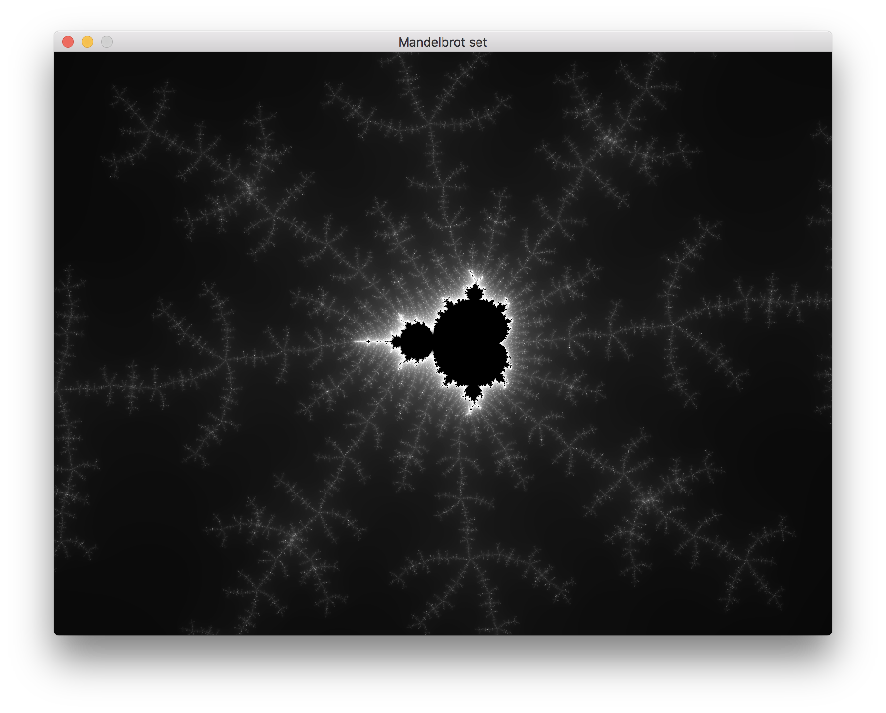Click the branch junction at the bottom center
Image resolution: width=886 pixels, height=713 pixels.
pos(470,559)
